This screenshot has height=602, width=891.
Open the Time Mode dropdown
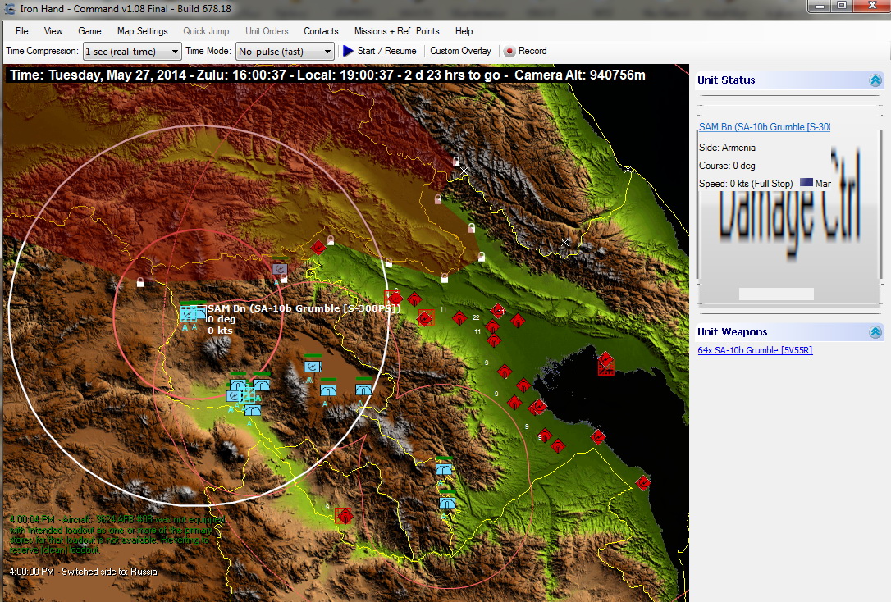[285, 51]
